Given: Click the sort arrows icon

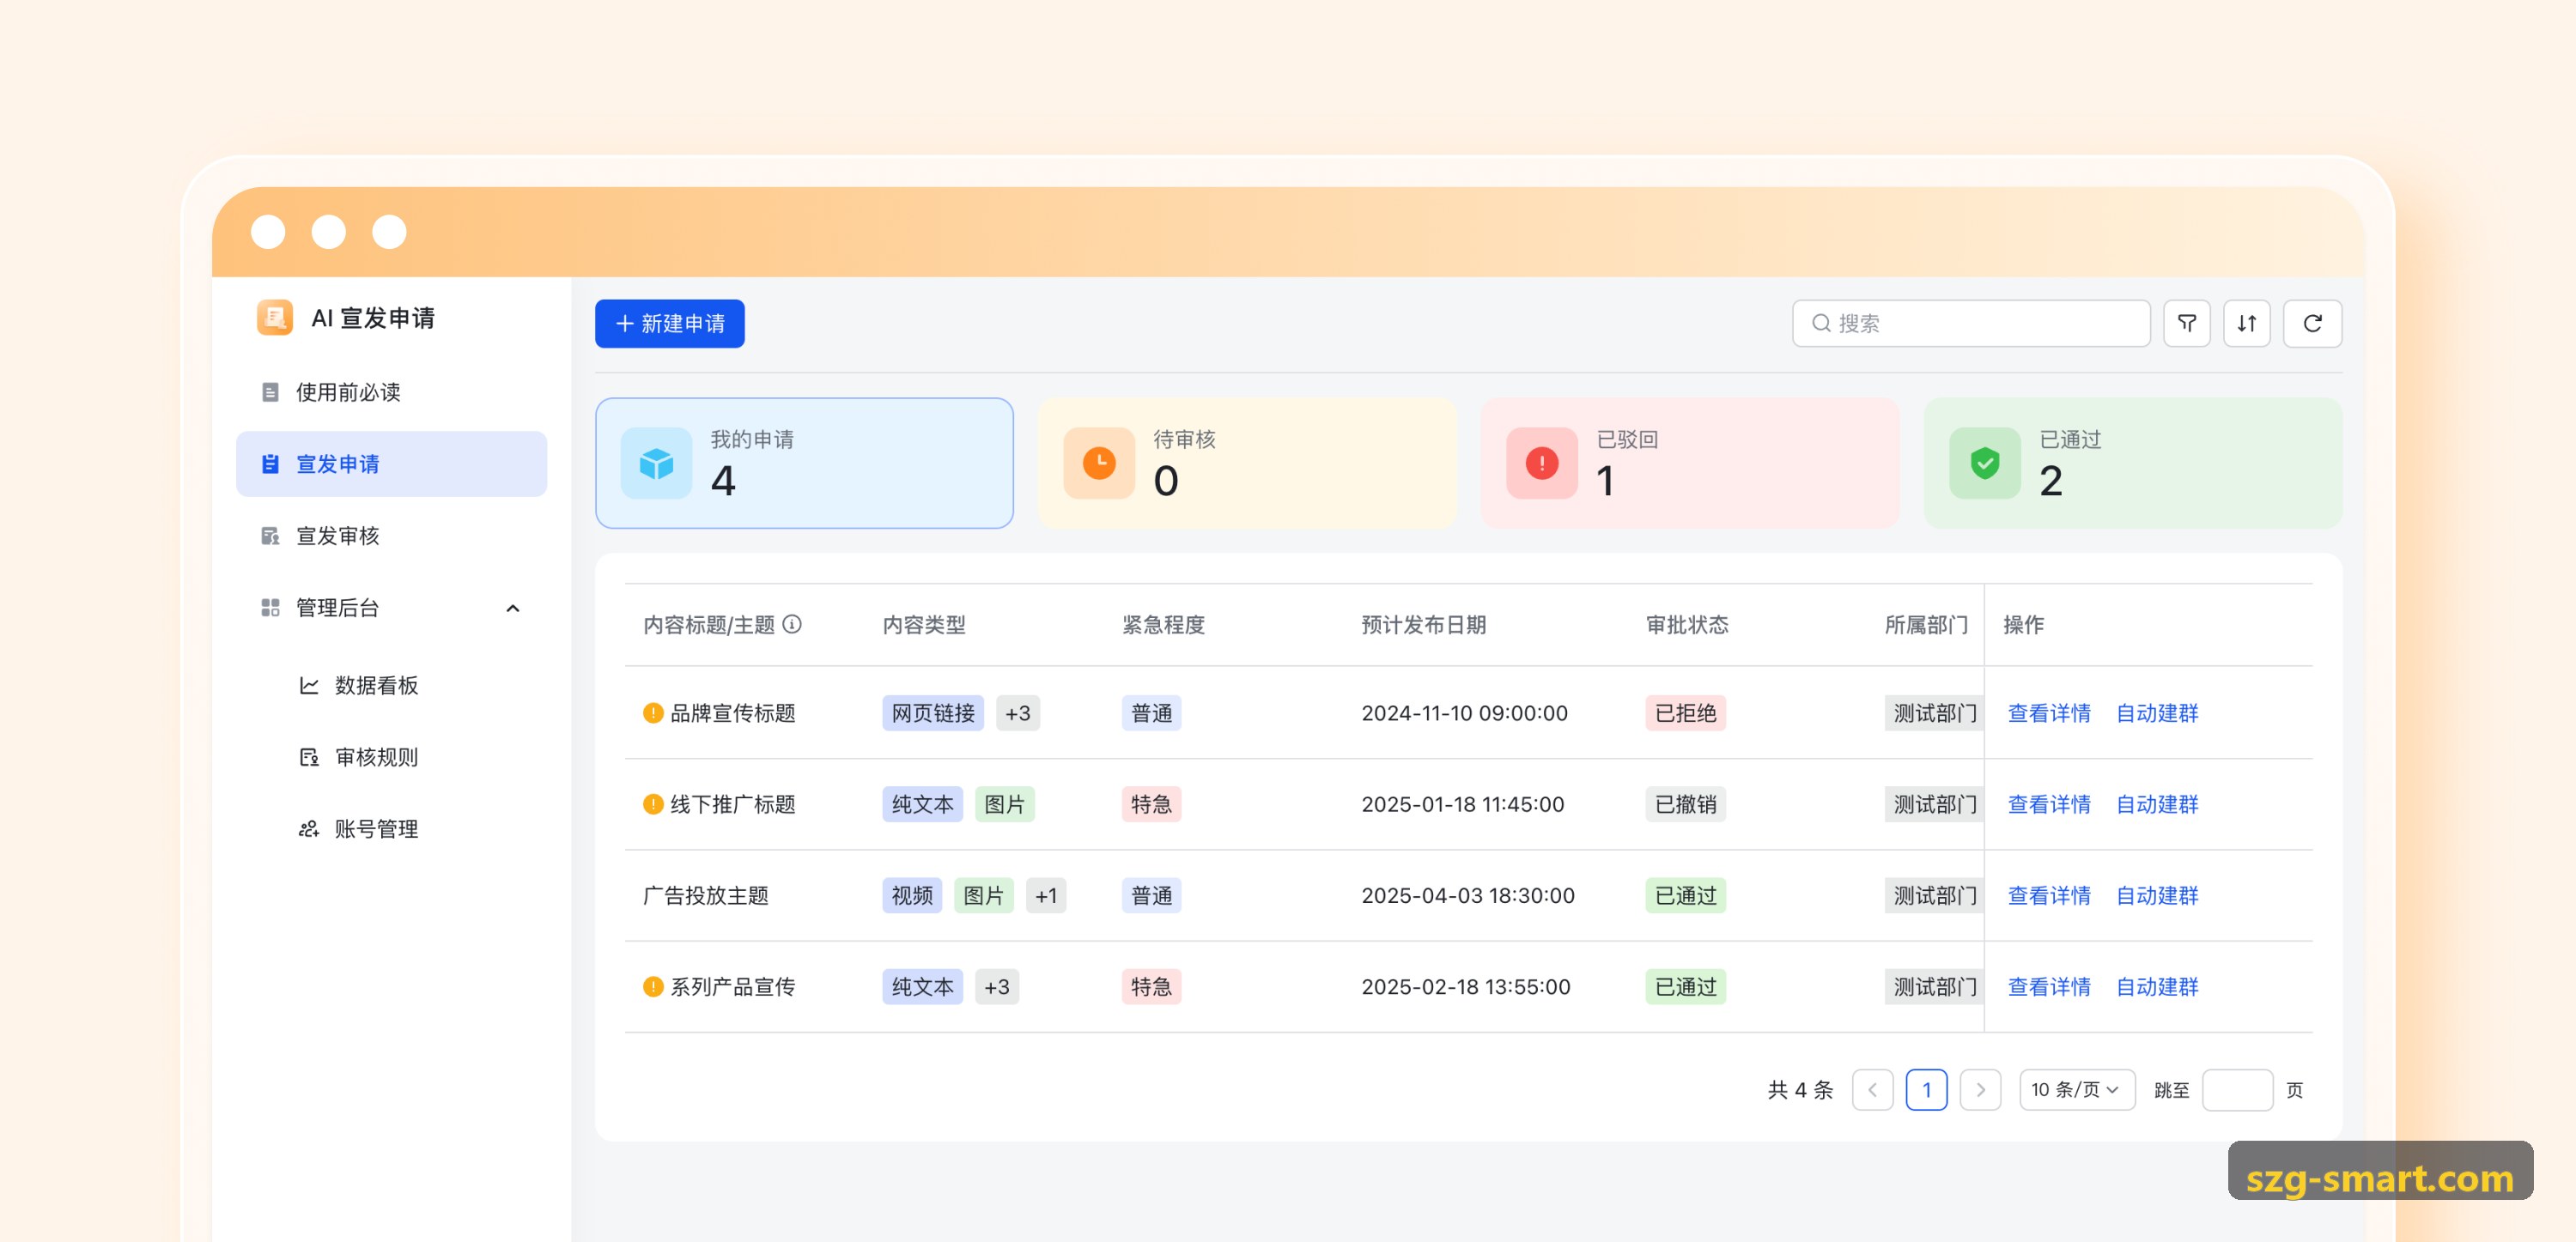Looking at the screenshot, I should click(2246, 323).
